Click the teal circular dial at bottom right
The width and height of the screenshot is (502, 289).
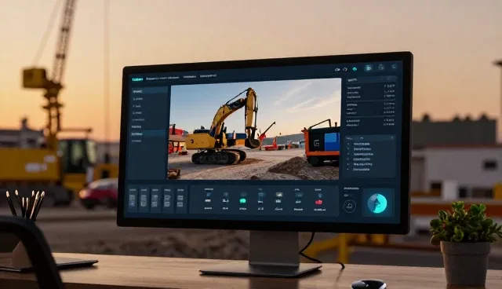point(377,203)
